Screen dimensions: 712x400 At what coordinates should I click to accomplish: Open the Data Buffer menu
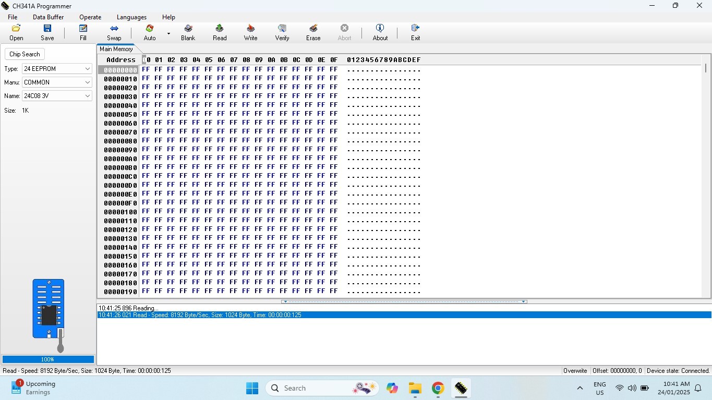click(48, 17)
